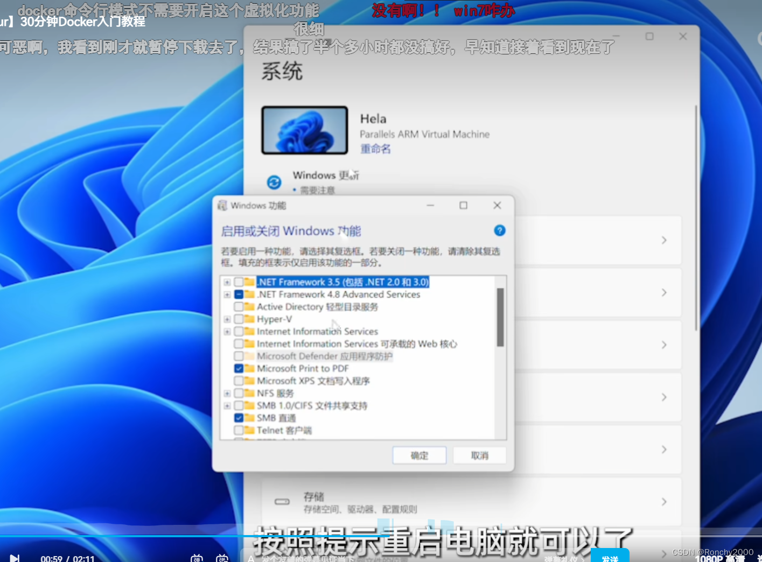The height and width of the screenshot is (562, 762).
Task: Open the danmaku settings icon in player
Action: coord(222,558)
